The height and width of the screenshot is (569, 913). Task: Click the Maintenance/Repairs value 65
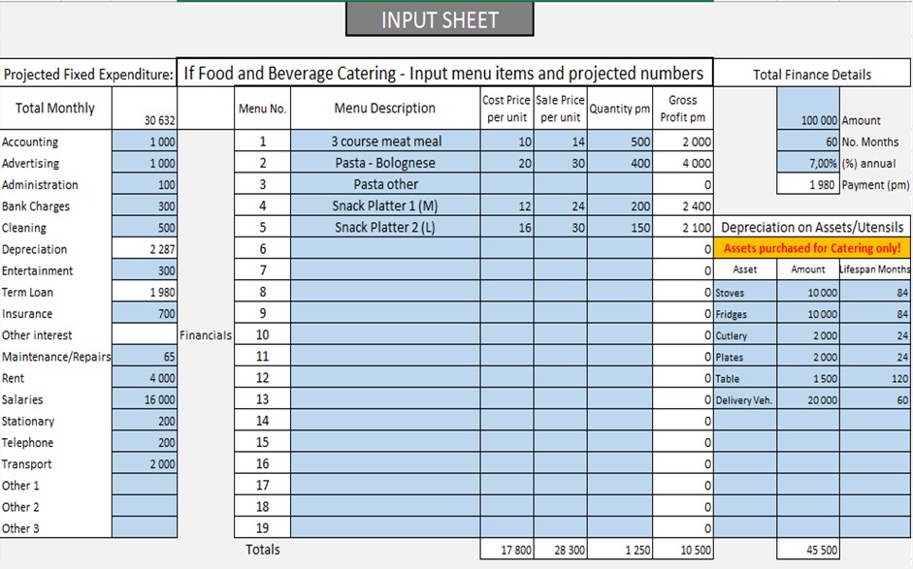[145, 357]
